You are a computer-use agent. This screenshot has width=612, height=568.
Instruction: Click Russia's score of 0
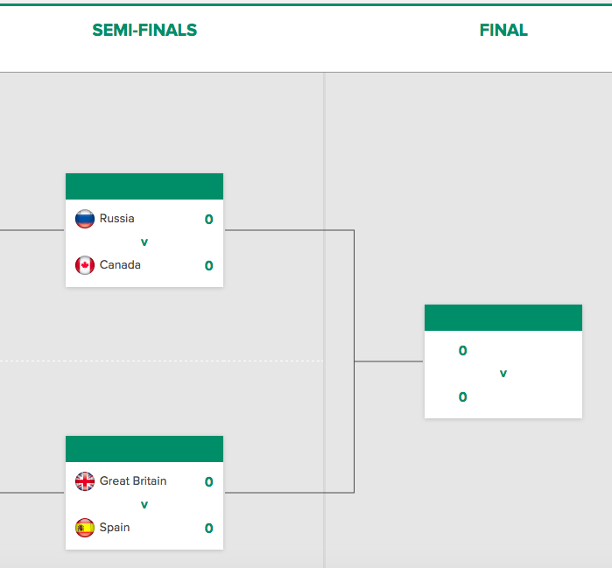208,220
